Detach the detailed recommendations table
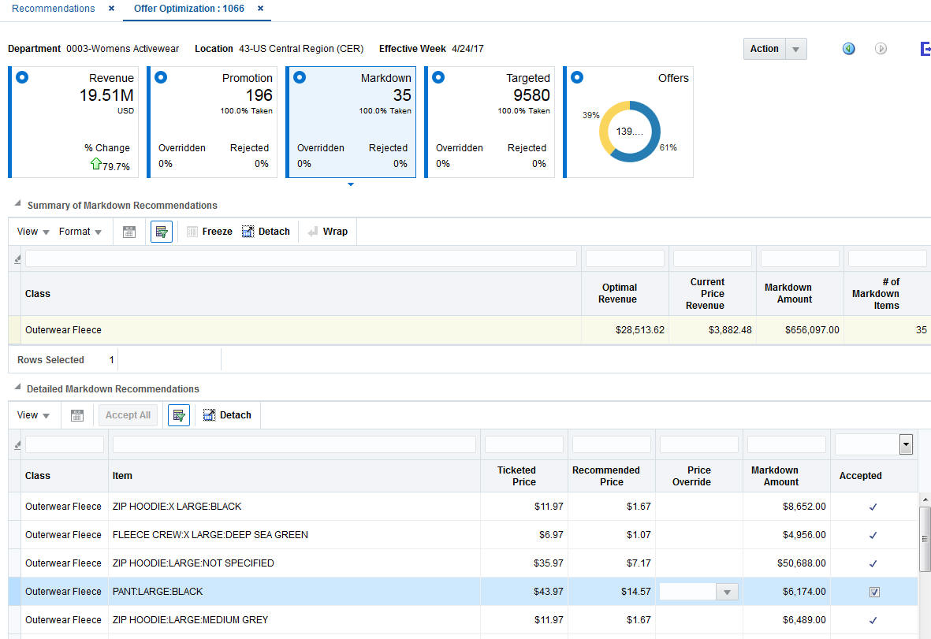The image size is (931, 639). click(227, 415)
